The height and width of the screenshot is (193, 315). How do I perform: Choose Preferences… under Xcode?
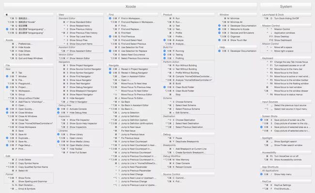[x=24, y=44]
